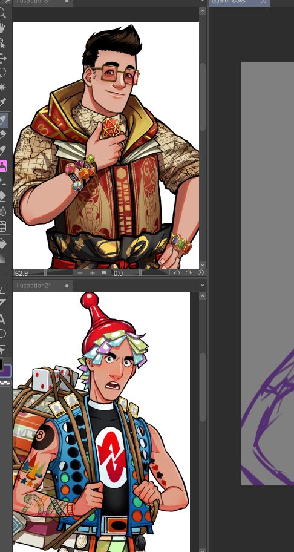Screen dimensions: 294x552
Task: Select the Operation object tool
Action: (x=3, y=43)
